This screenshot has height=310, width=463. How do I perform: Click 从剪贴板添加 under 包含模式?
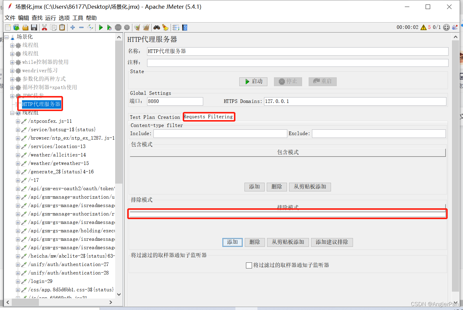(x=310, y=187)
